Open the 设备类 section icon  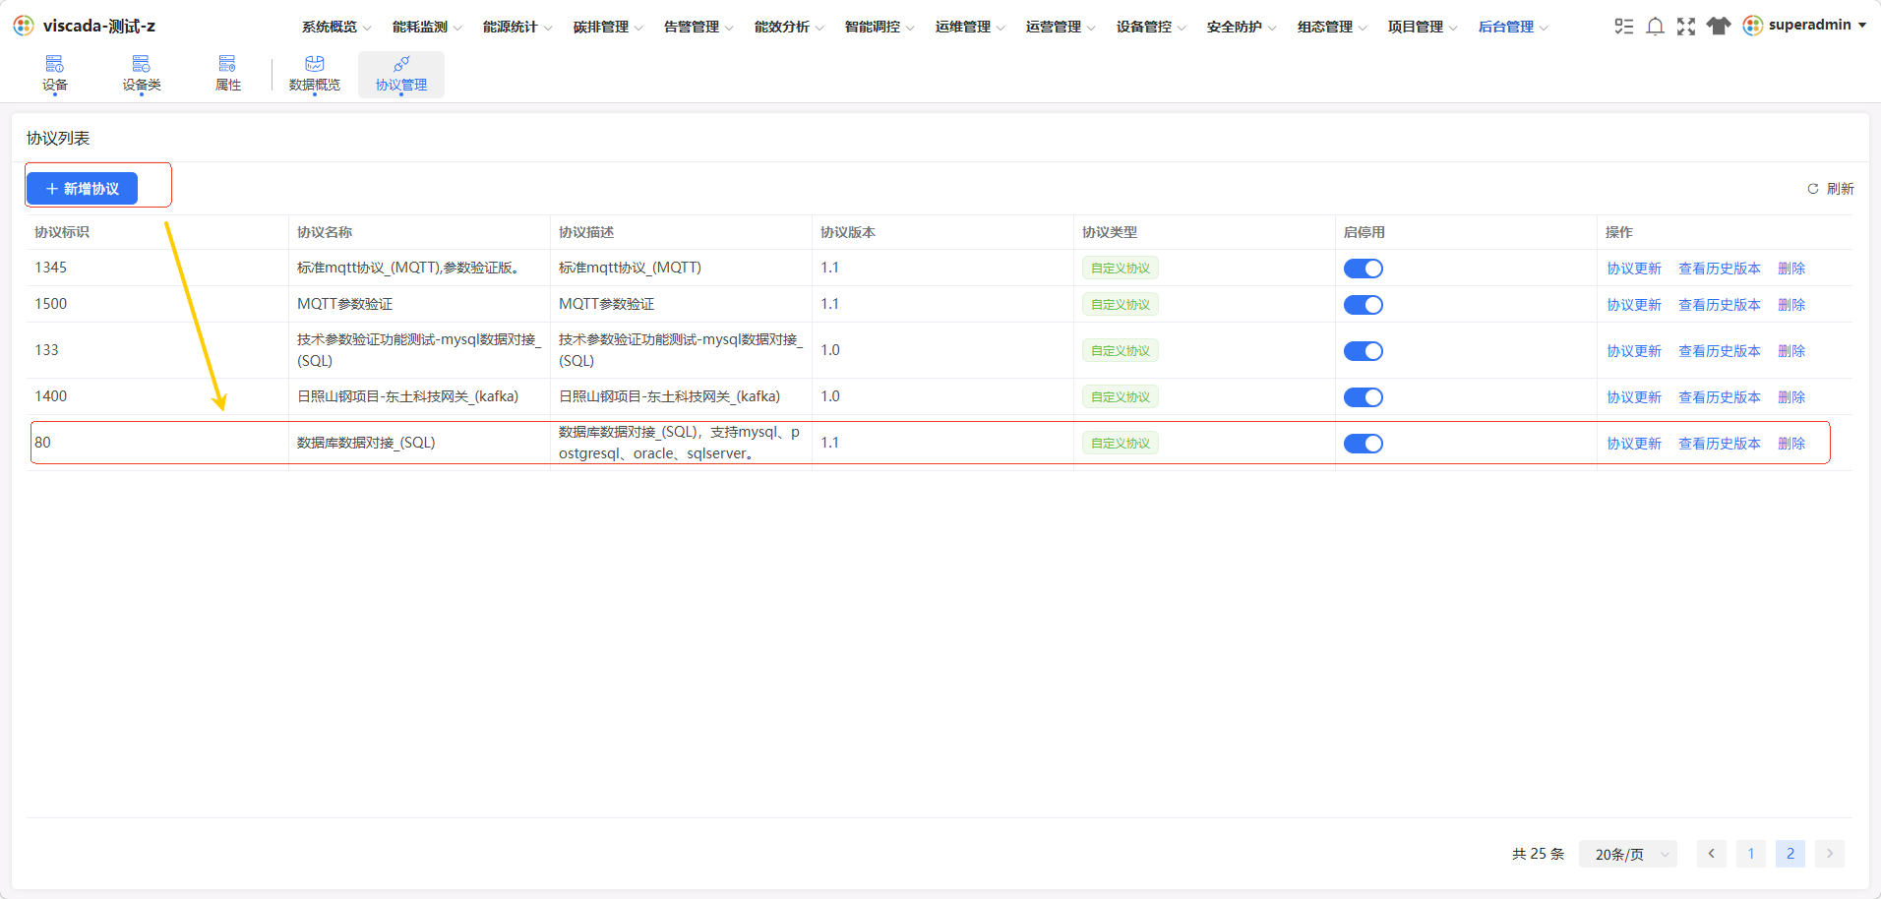142,64
